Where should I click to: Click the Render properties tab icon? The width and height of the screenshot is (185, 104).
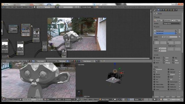[159, 10]
